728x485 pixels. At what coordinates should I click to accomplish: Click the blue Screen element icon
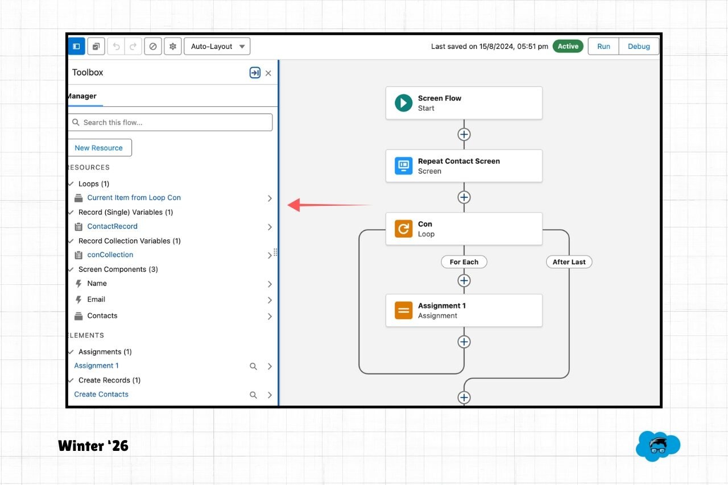click(x=404, y=166)
